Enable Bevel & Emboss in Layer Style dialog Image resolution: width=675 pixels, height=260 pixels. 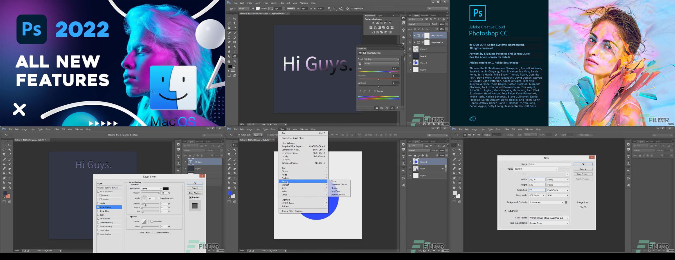pyautogui.click(x=98, y=191)
